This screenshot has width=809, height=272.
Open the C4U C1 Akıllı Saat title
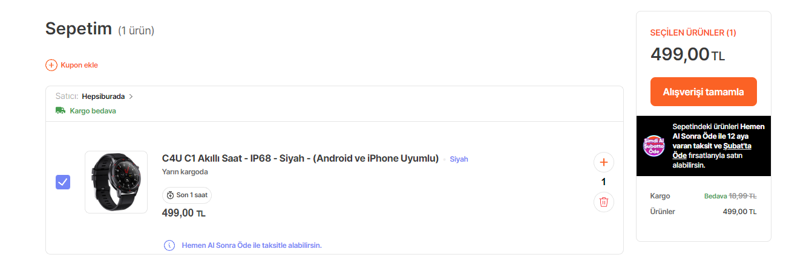tap(300, 159)
